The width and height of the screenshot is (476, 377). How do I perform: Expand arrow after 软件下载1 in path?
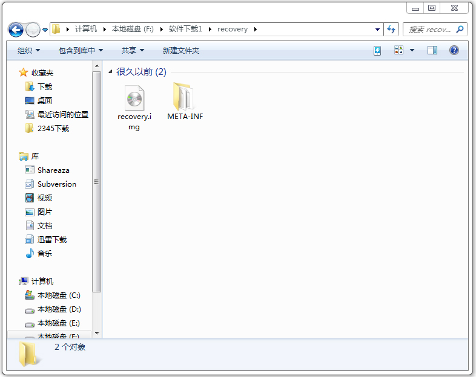210,29
